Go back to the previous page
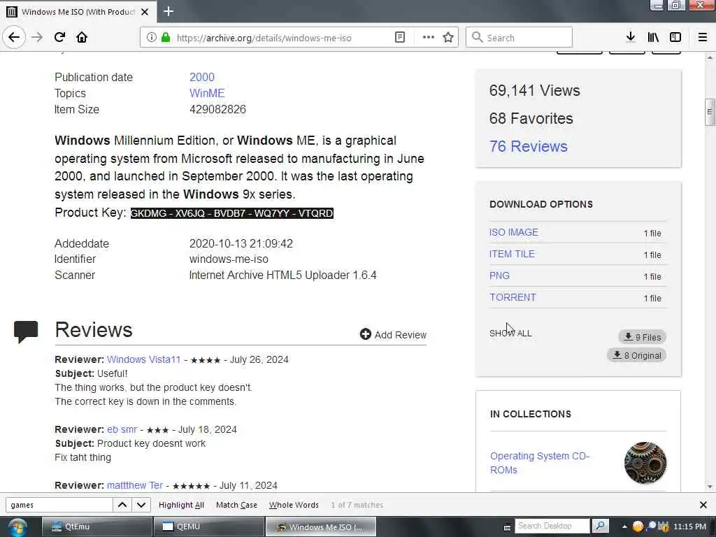The width and height of the screenshot is (716, 537). [14, 38]
